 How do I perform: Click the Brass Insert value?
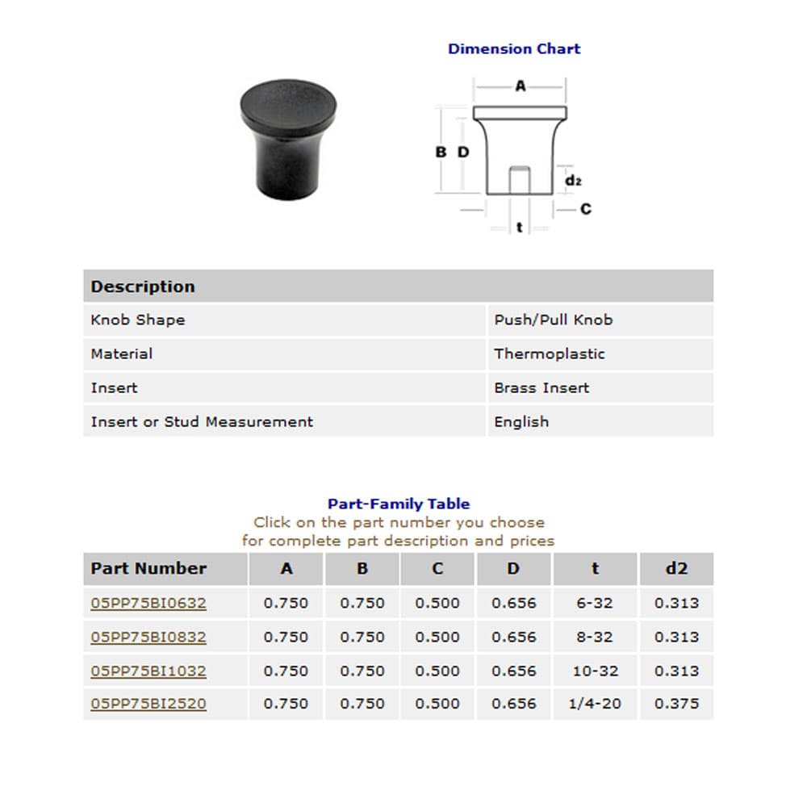tap(541, 387)
